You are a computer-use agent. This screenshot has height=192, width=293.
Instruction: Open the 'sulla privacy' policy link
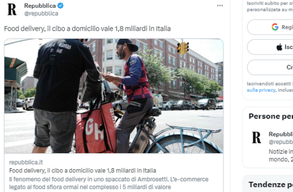(x=261, y=90)
